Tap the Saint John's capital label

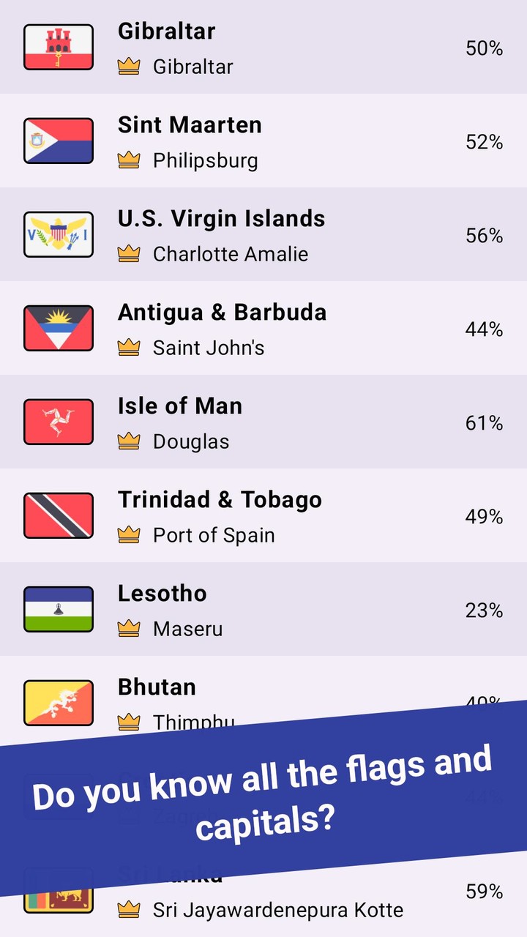[x=209, y=348]
